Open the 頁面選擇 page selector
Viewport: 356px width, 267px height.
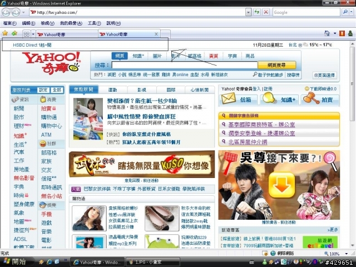(x=324, y=75)
